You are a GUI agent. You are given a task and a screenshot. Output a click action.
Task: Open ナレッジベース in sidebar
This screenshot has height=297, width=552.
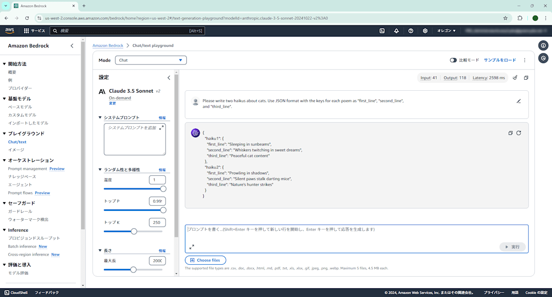point(22,176)
